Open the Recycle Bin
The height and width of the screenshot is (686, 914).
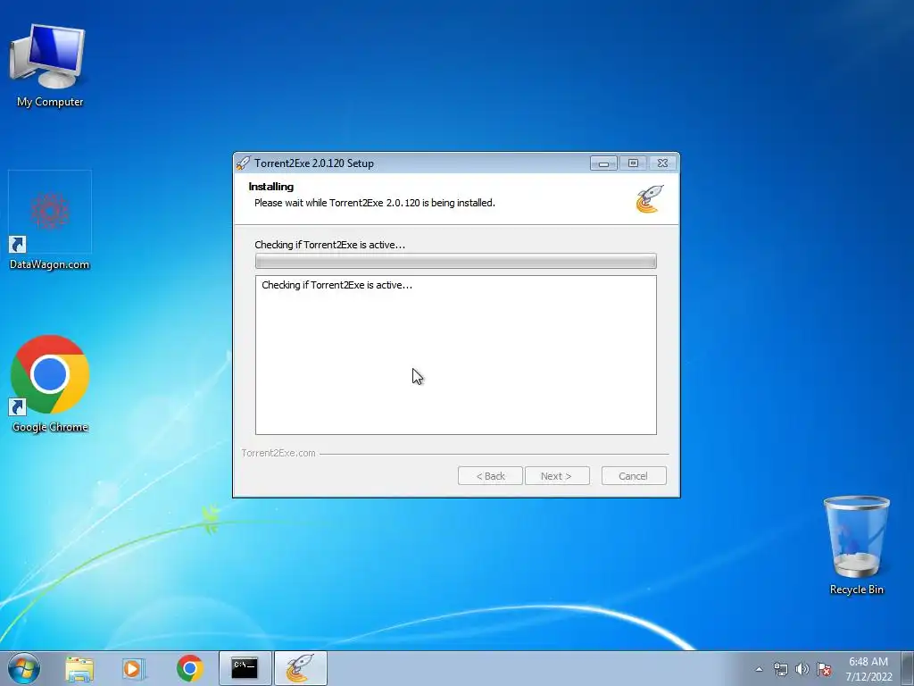pos(856,545)
